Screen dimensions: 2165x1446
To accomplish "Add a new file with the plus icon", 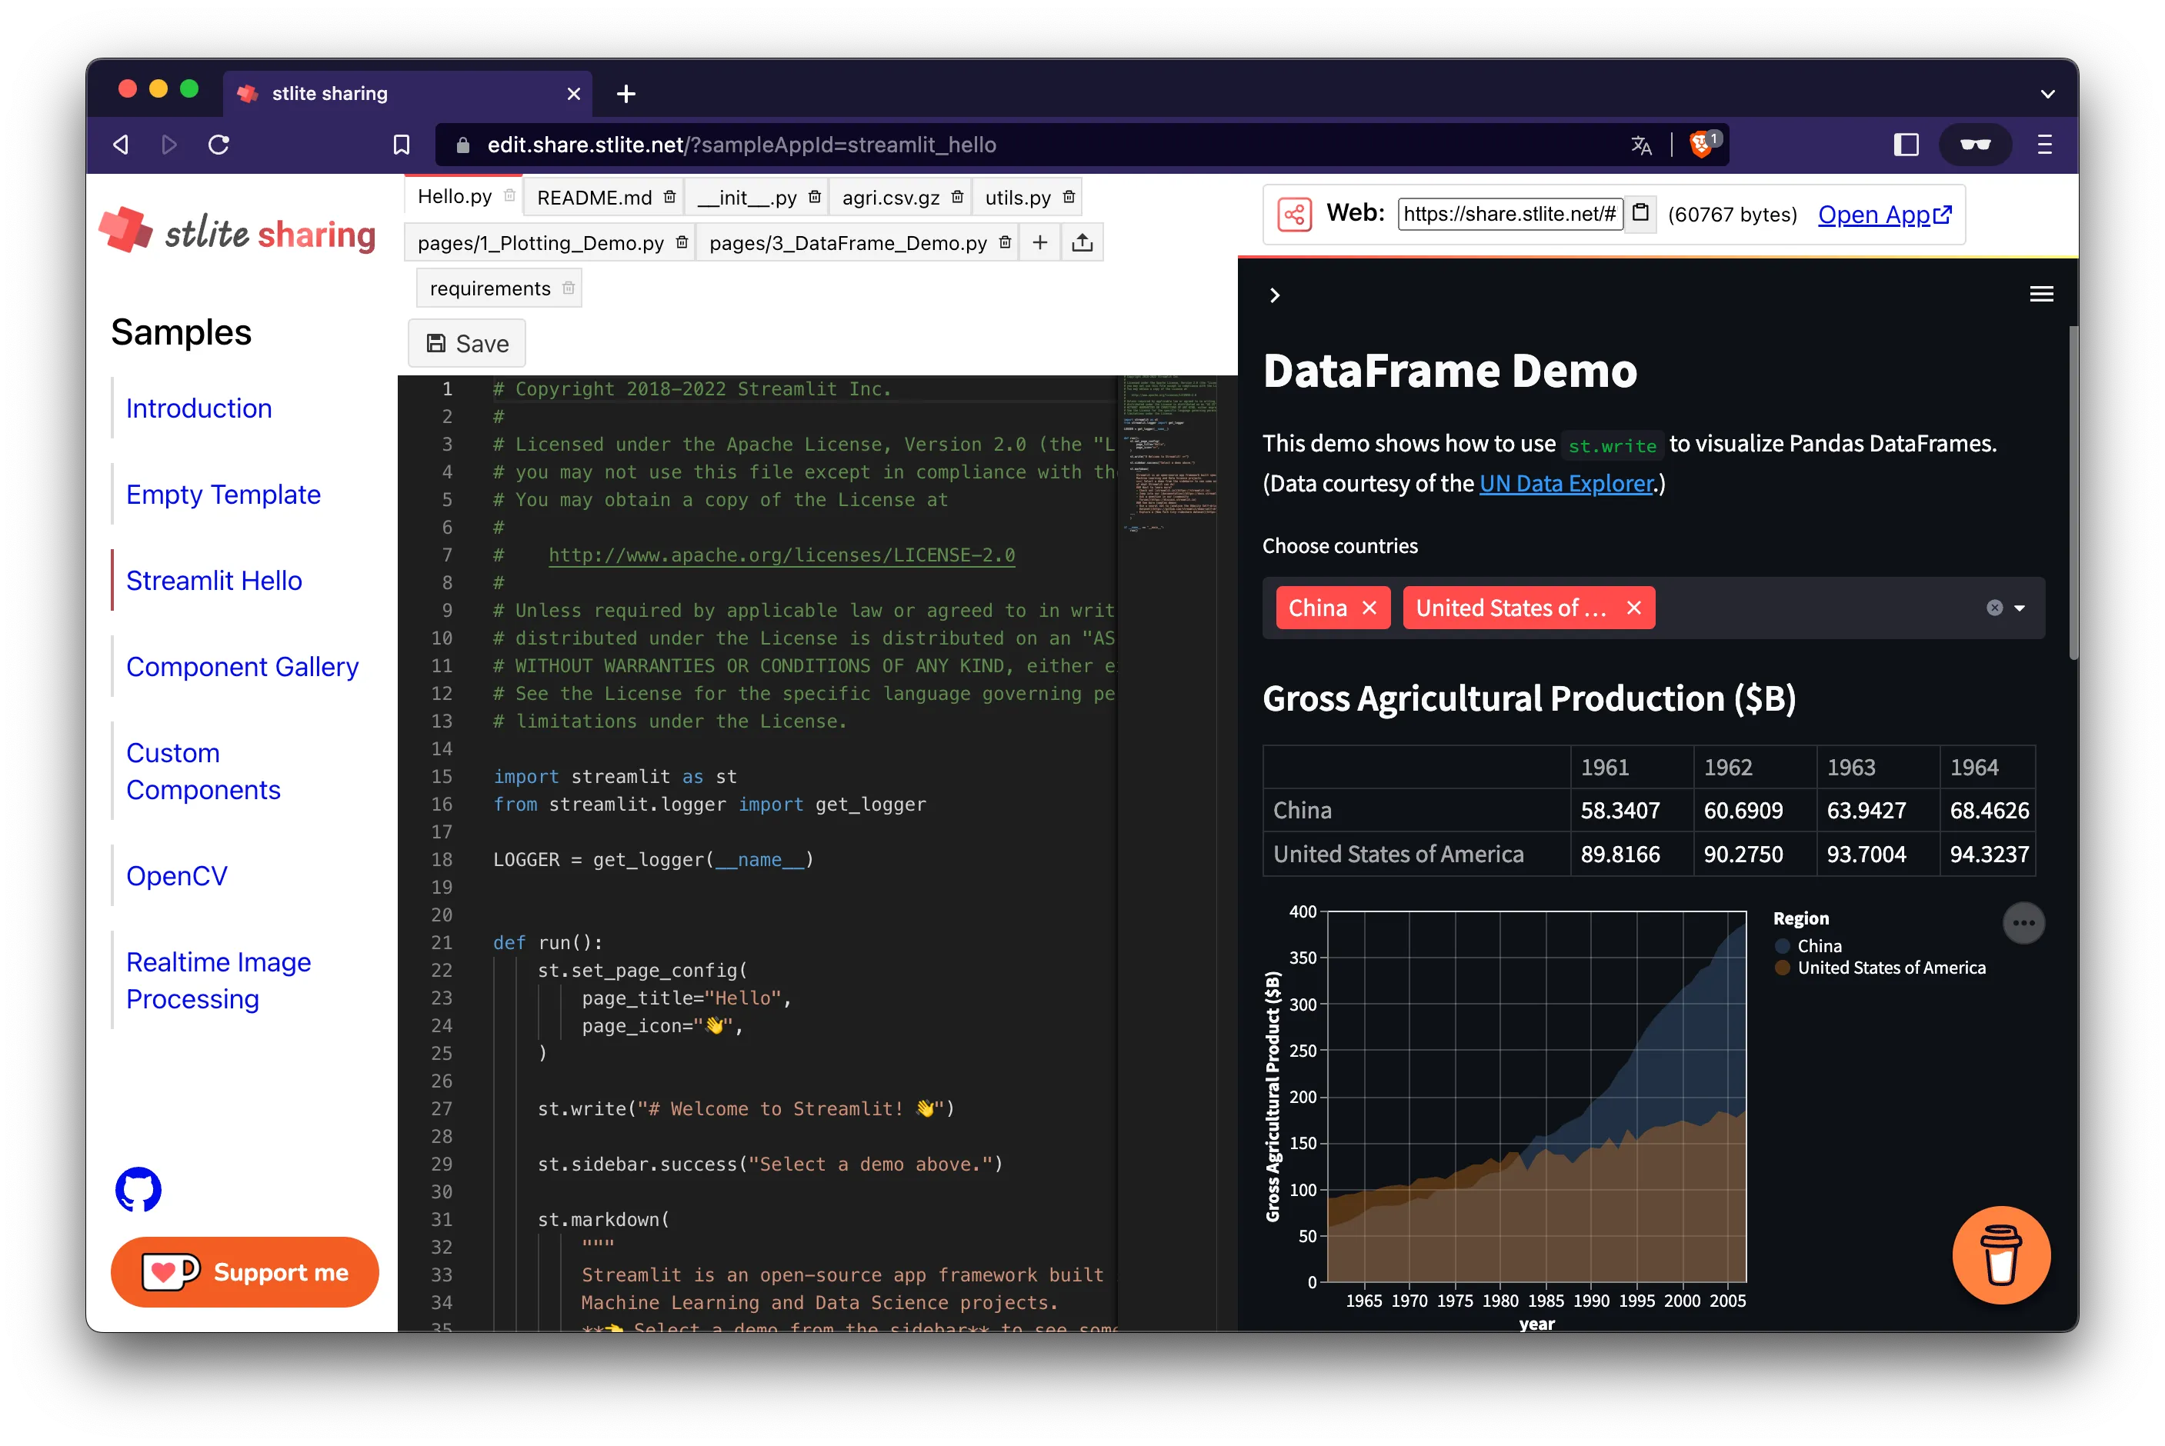I will click(x=1039, y=242).
